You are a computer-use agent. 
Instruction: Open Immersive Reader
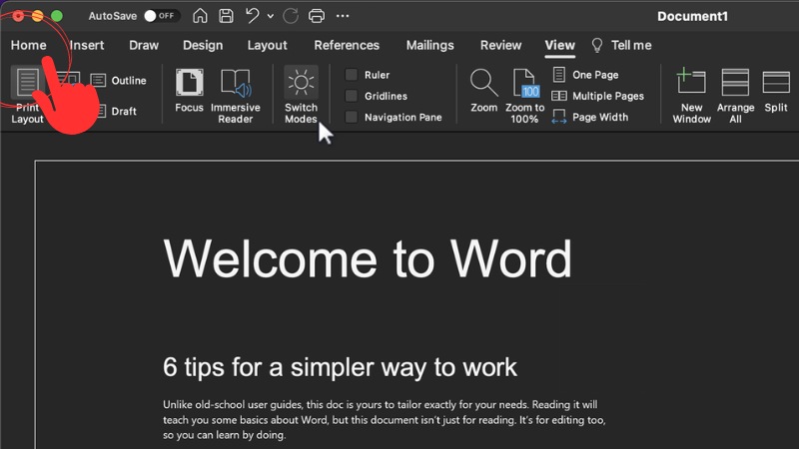235,83
